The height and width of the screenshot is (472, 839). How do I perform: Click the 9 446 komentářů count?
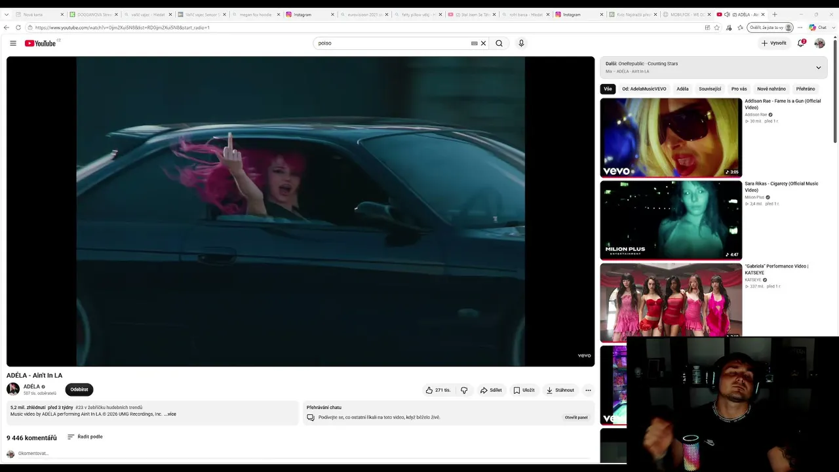tap(31, 438)
